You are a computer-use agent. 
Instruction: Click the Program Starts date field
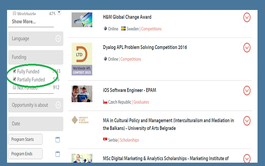point(25,139)
